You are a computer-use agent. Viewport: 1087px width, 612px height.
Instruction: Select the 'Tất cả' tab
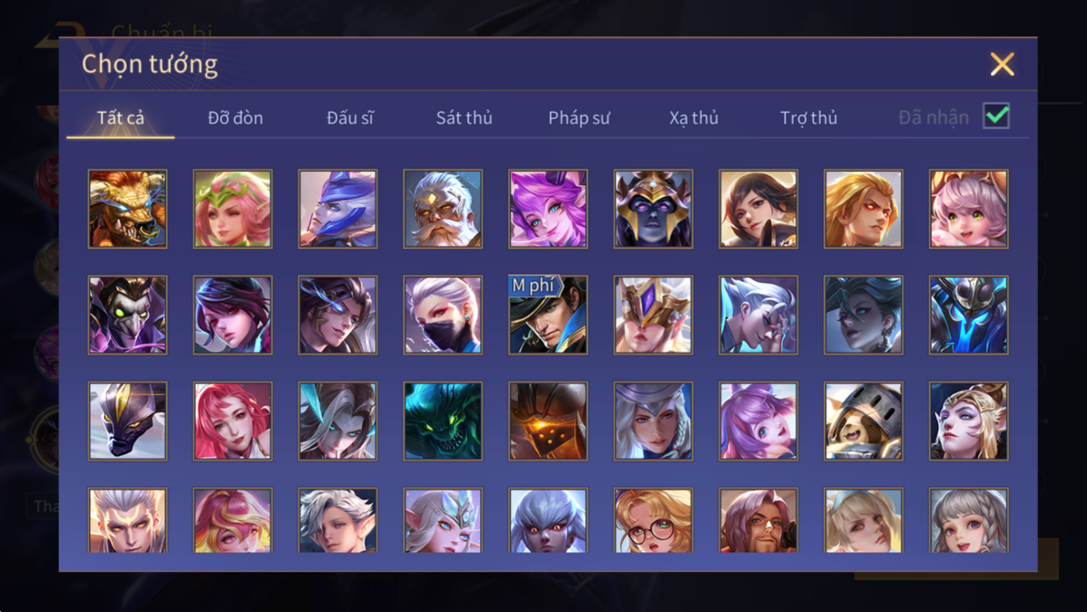120,118
